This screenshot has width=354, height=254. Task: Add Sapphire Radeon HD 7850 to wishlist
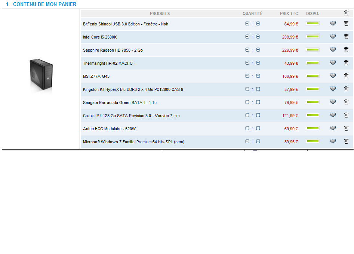click(x=333, y=50)
